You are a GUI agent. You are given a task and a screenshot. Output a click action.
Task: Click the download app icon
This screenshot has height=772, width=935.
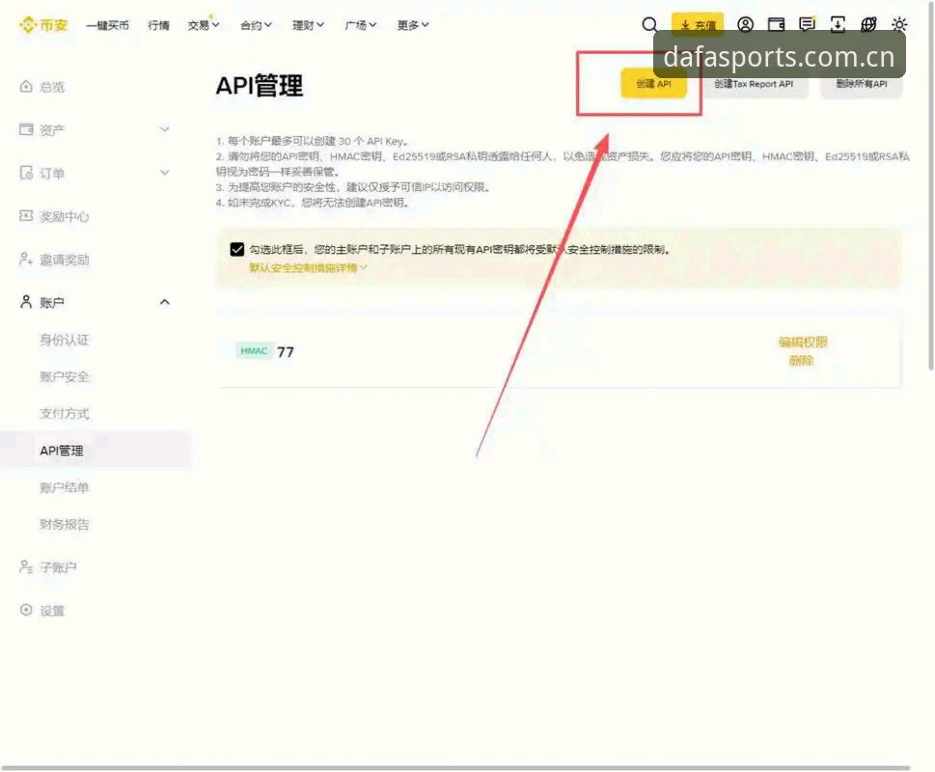click(x=838, y=24)
